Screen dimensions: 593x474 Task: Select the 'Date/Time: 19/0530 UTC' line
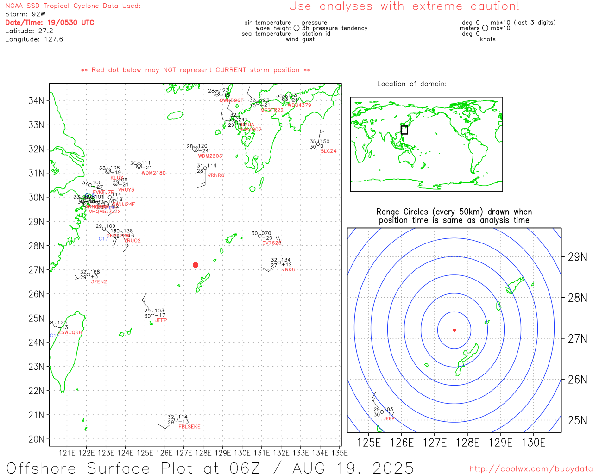[x=50, y=23]
